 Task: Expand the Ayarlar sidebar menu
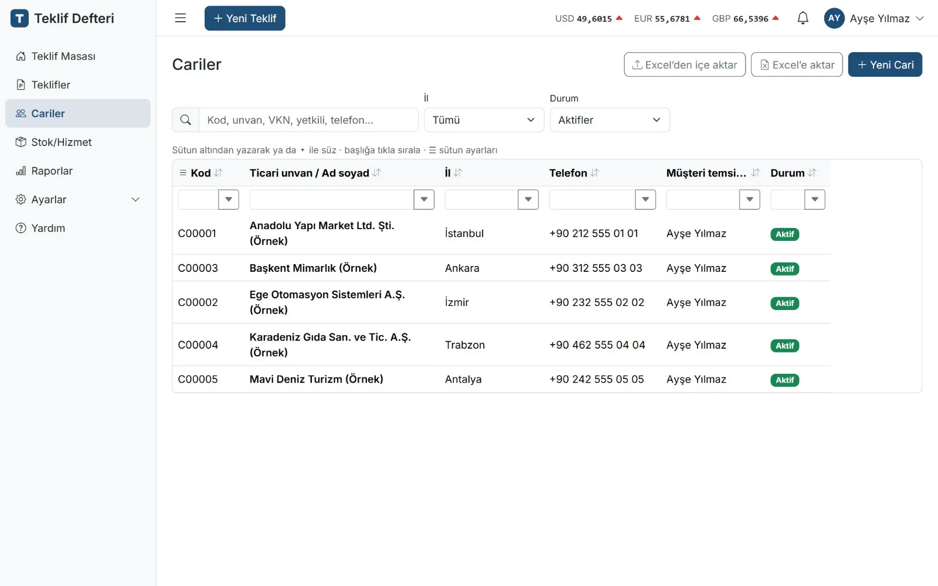78,200
